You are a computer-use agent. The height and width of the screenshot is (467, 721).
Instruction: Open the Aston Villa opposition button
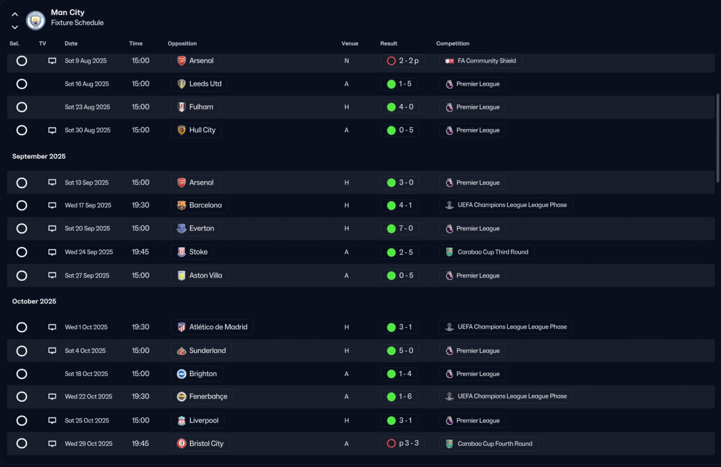[x=199, y=275]
